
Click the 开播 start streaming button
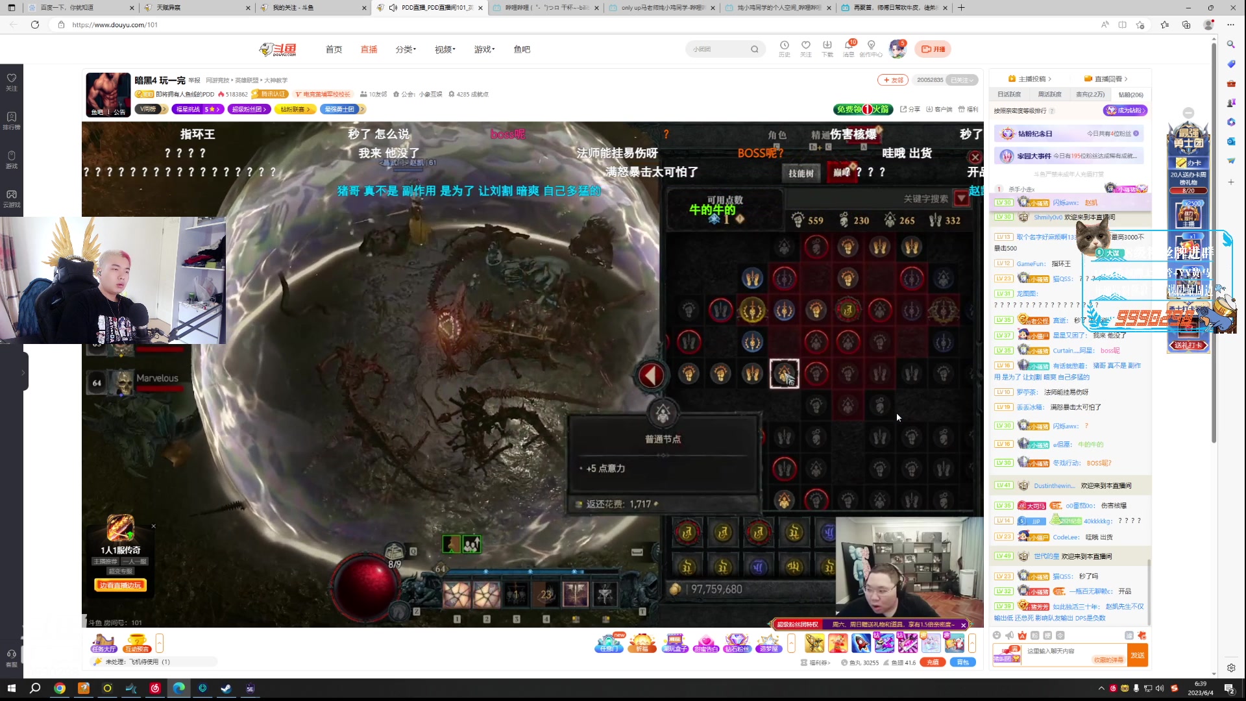pos(933,49)
